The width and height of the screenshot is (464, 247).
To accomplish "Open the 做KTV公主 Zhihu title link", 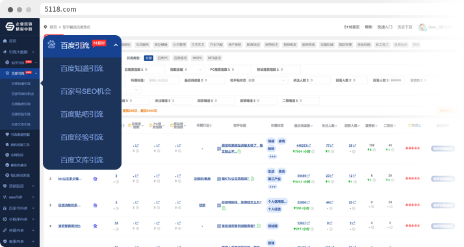I will (x=235, y=179).
